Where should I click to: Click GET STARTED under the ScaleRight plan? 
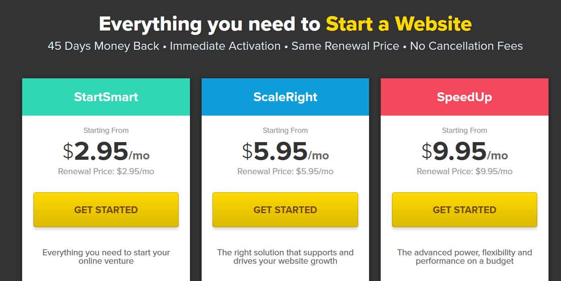point(285,210)
